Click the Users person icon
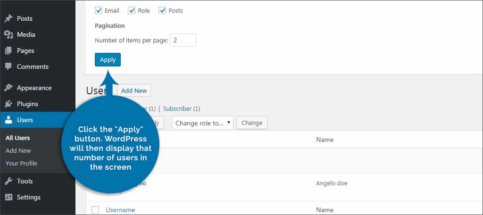Screen dimensions: 483x215 pos(8,120)
